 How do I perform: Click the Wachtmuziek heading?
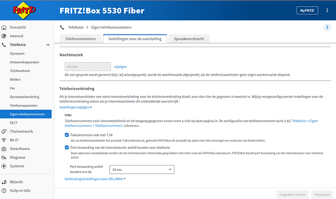(71, 55)
